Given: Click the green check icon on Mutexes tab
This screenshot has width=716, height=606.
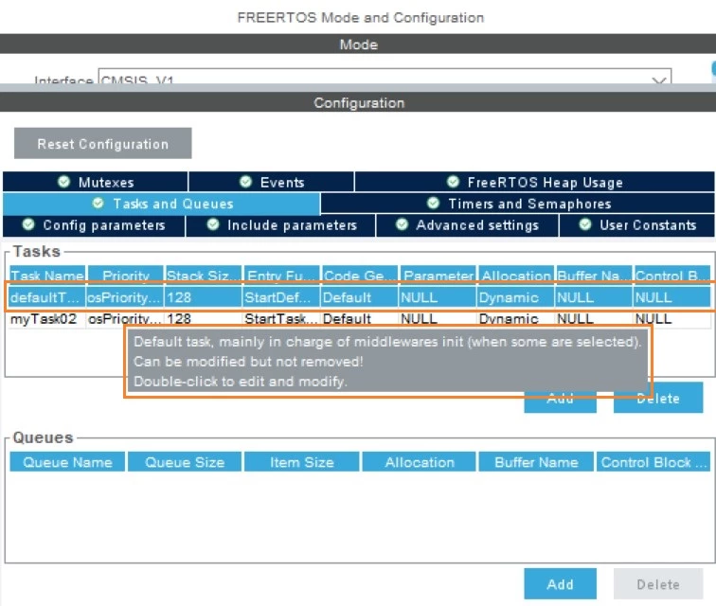Looking at the screenshot, I should tap(64, 182).
